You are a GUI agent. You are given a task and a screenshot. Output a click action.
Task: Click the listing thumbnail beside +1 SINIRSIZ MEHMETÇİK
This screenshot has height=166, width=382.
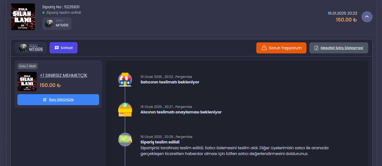(x=27, y=81)
